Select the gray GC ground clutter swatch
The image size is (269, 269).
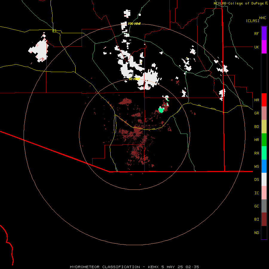pyautogui.click(x=264, y=206)
